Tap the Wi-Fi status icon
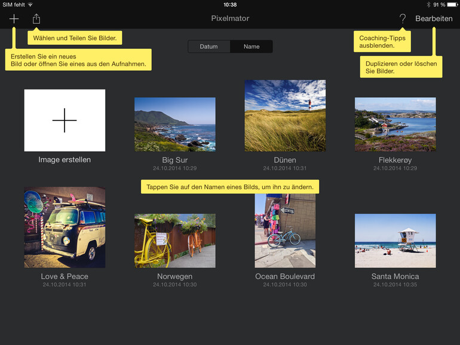460x345 pixels. click(30, 4)
